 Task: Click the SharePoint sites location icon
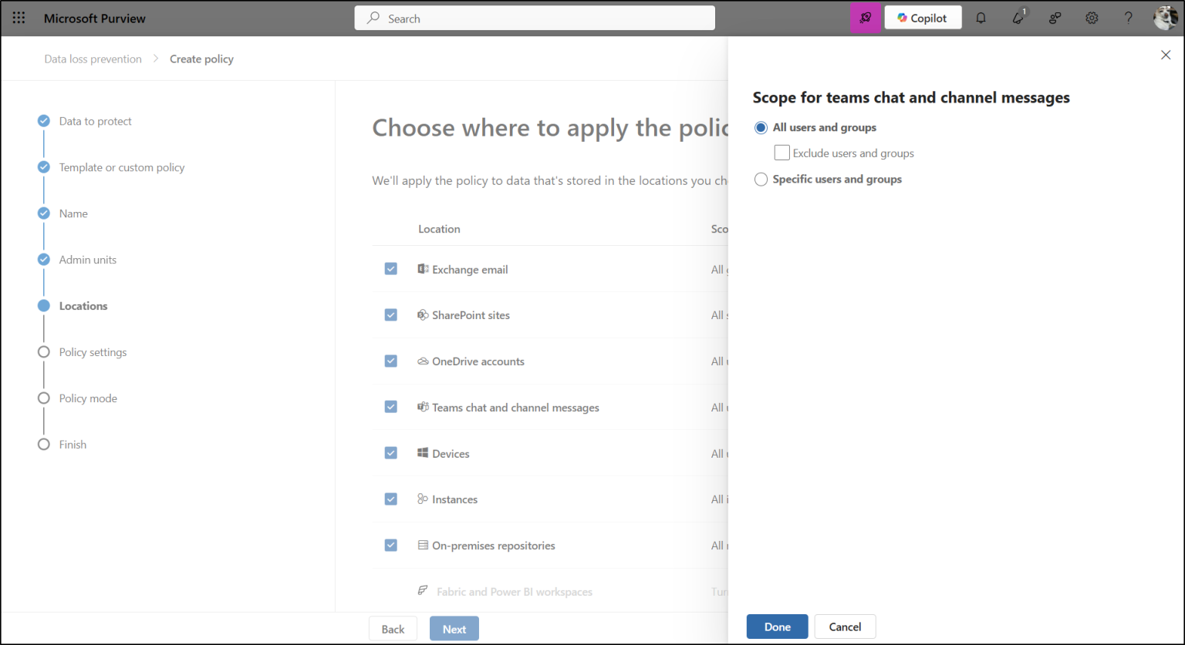[423, 314]
